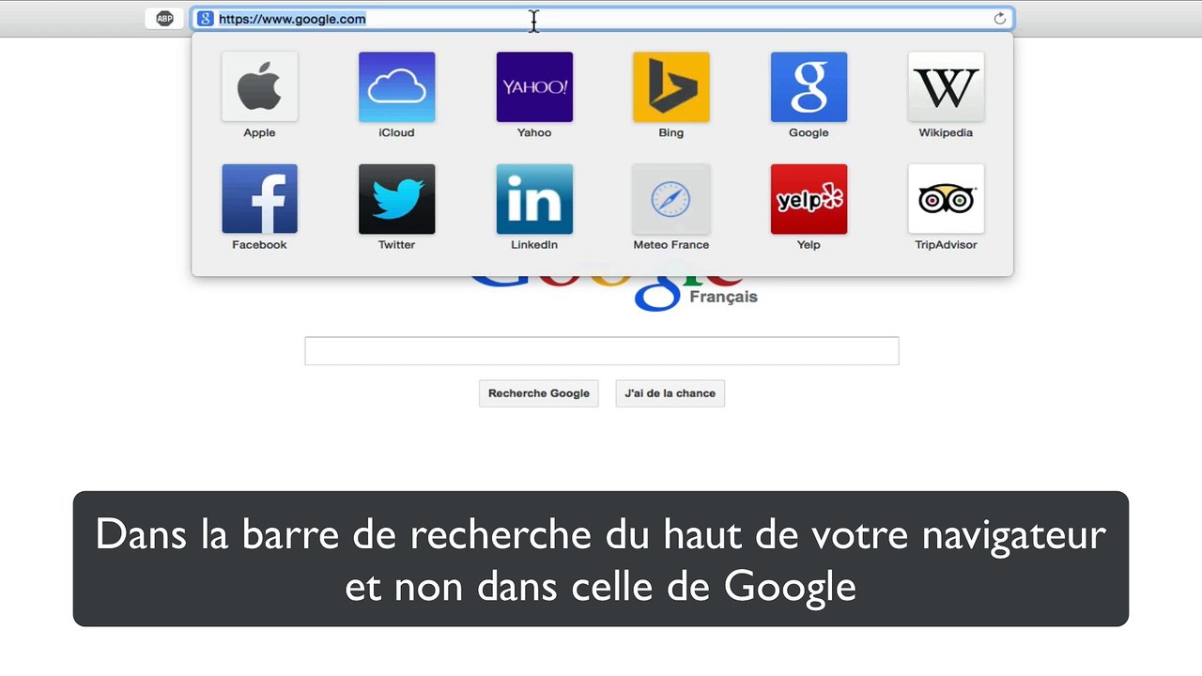Open the Wikipedia favorite tile
This screenshot has width=1202, height=676.
[x=946, y=87]
